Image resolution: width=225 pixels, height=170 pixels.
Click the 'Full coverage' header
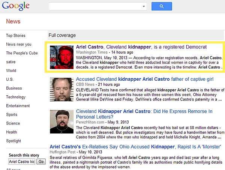[x=62, y=35]
